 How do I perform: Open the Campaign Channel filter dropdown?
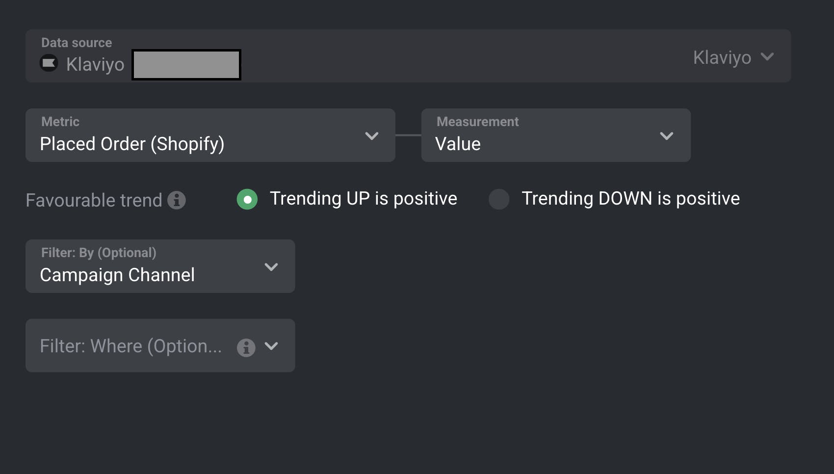[160, 266]
